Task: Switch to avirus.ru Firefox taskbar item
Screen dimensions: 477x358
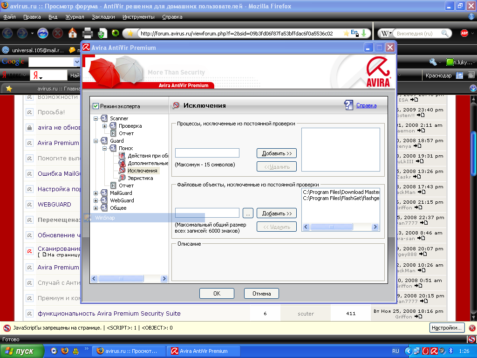Action: pyautogui.click(x=129, y=351)
